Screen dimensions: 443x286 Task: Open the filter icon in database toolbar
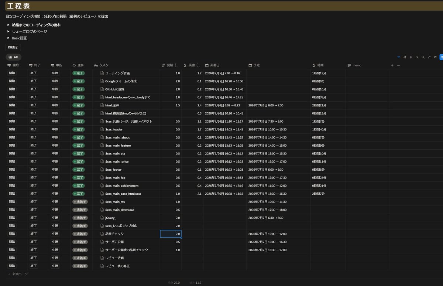[x=399, y=57]
